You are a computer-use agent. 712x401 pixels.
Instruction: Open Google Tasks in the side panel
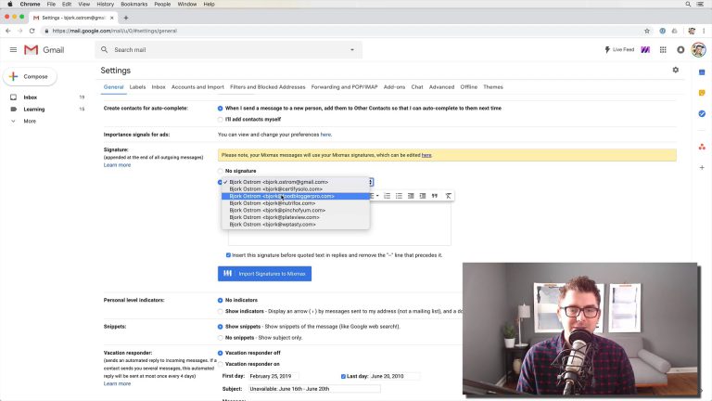point(702,113)
